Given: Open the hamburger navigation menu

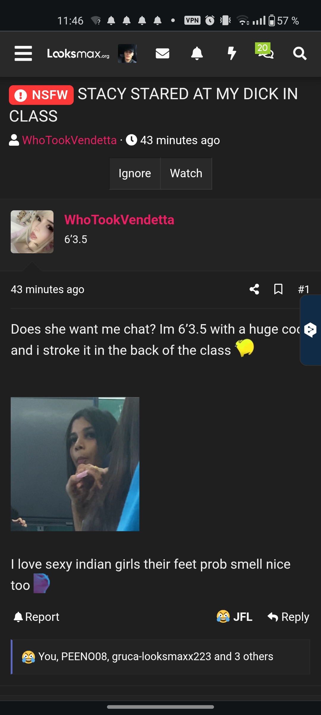Looking at the screenshot, I should click(x=23, y=54).
